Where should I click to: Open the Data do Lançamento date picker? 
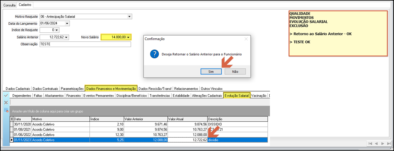tap(67, 23)
